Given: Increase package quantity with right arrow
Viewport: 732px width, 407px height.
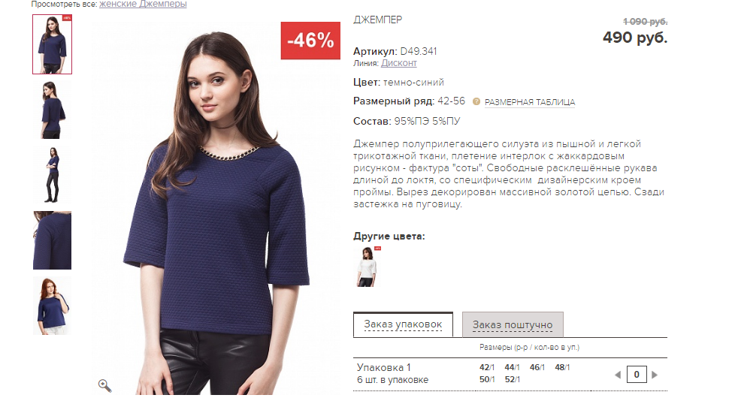Looking at the screenshot, I should tap(655, 375).
